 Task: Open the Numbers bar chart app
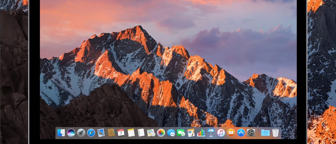pyautogui.click(x=201, y=133)
